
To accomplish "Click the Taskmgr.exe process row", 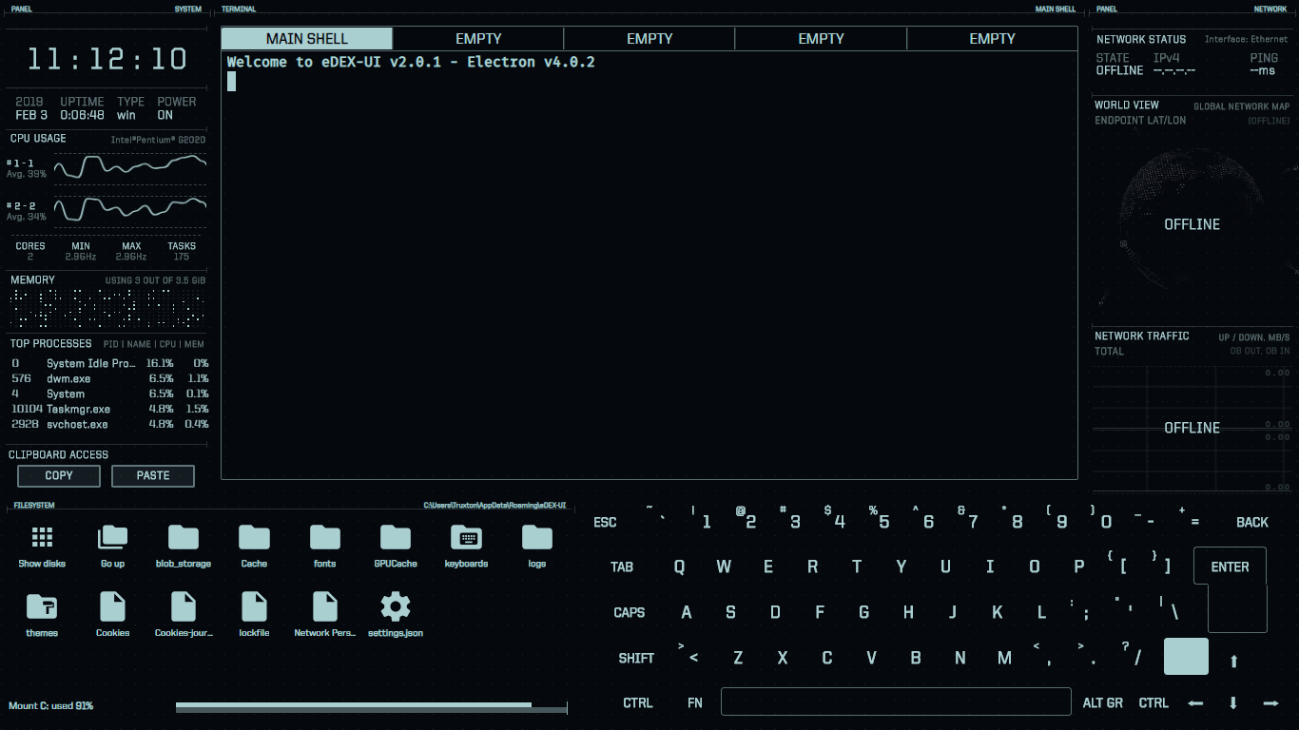I will [x=109, y=409].
